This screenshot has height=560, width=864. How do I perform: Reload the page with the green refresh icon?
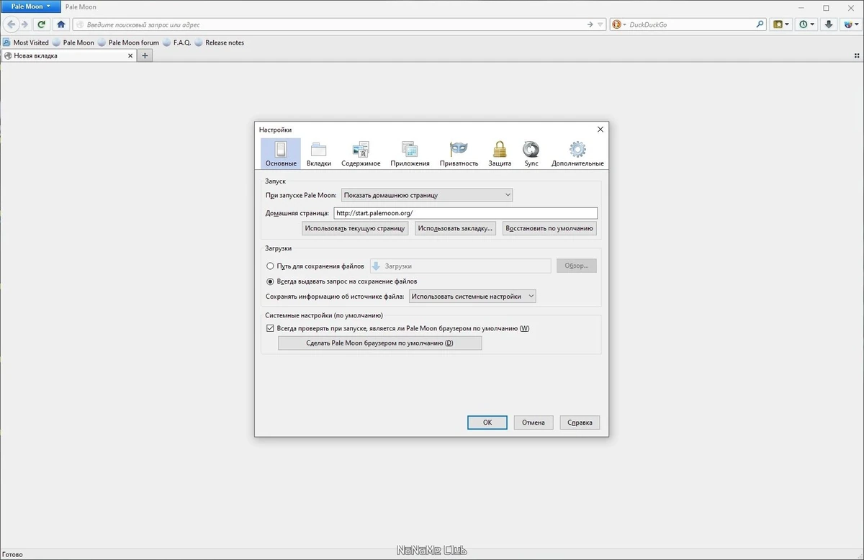(x=42, y=24)
